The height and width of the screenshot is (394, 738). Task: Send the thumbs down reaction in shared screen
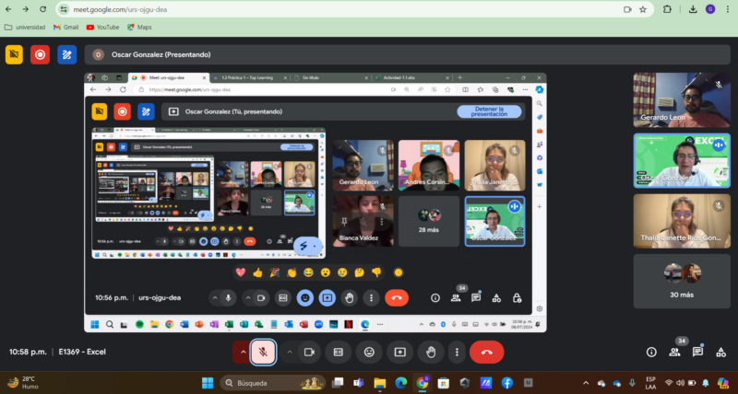coord(376,272)
